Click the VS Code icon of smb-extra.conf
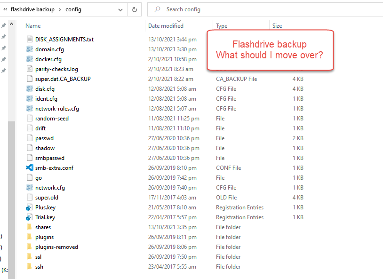Screen dimensions: 383x279 pos(30,167)
